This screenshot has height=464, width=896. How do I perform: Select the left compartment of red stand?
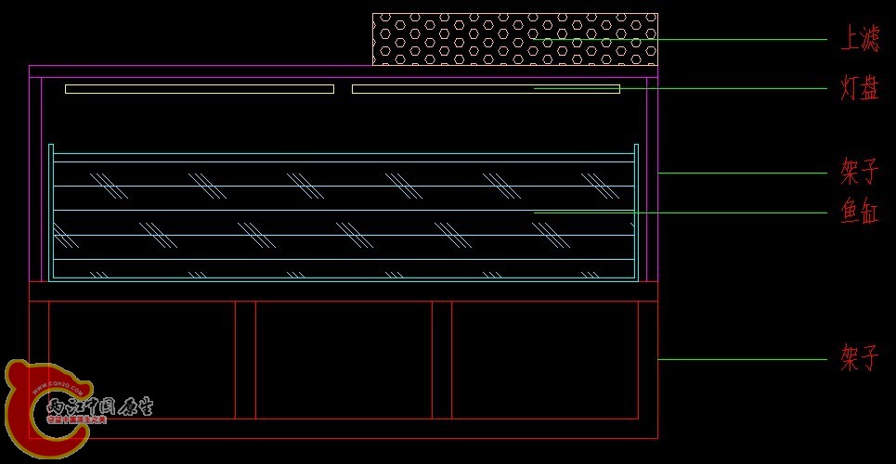[142, 360]
